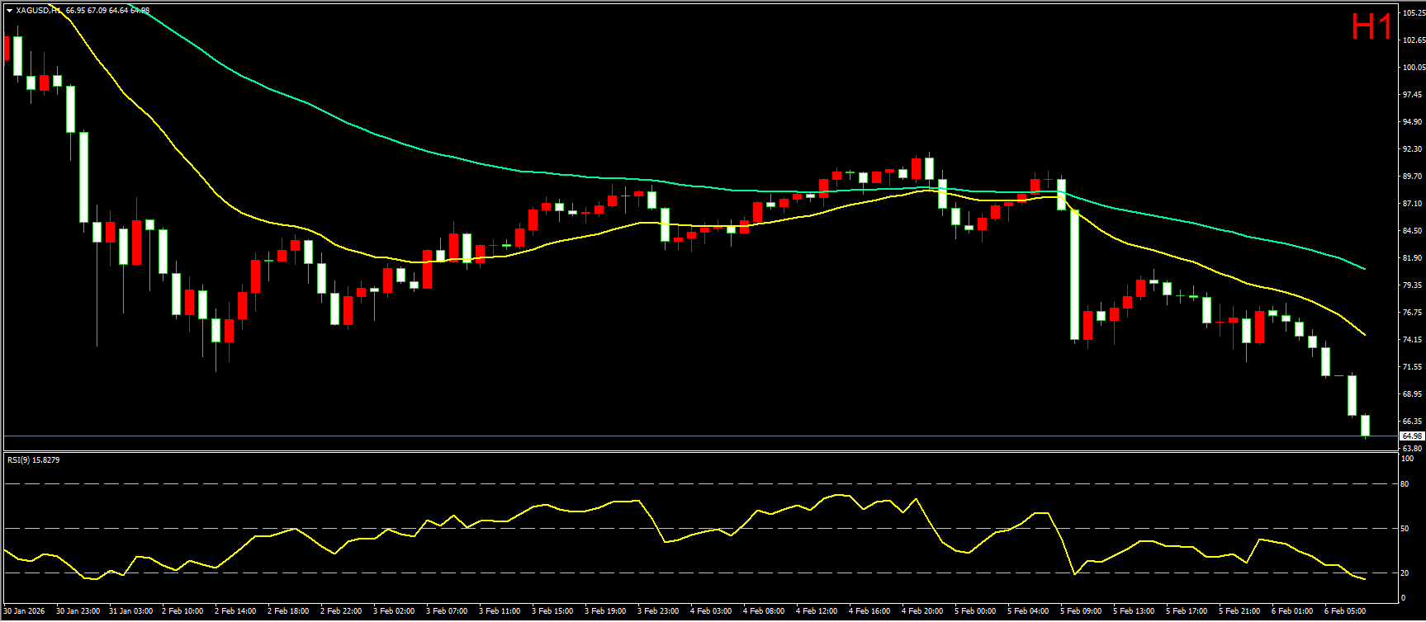Image resolution: width=1426 pixels, height=622 pixels.
Task: Click the RSI 80 level scale label
Action: click(x=1405, y=484)
